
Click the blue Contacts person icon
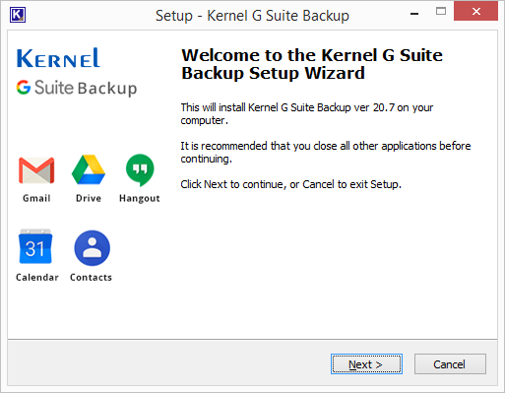[93, 248]
